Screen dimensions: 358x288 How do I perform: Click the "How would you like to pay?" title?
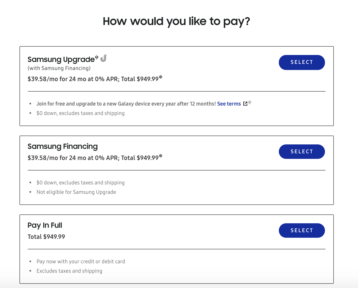coord(176,21)
